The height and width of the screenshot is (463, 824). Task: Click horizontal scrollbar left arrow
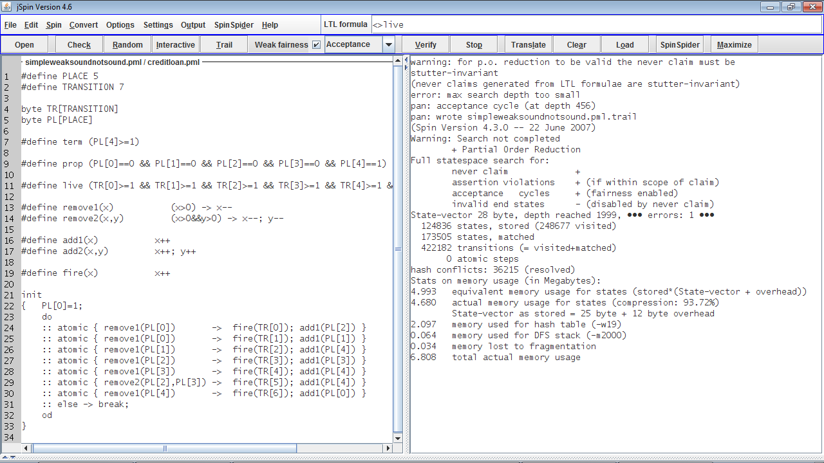[x=26, y=448]
